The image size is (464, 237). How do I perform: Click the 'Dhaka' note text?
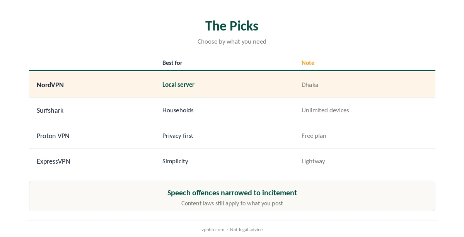point(310,85)
